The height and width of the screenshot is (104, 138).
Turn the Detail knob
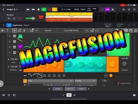pyautogui.click(x=100, y=64)
